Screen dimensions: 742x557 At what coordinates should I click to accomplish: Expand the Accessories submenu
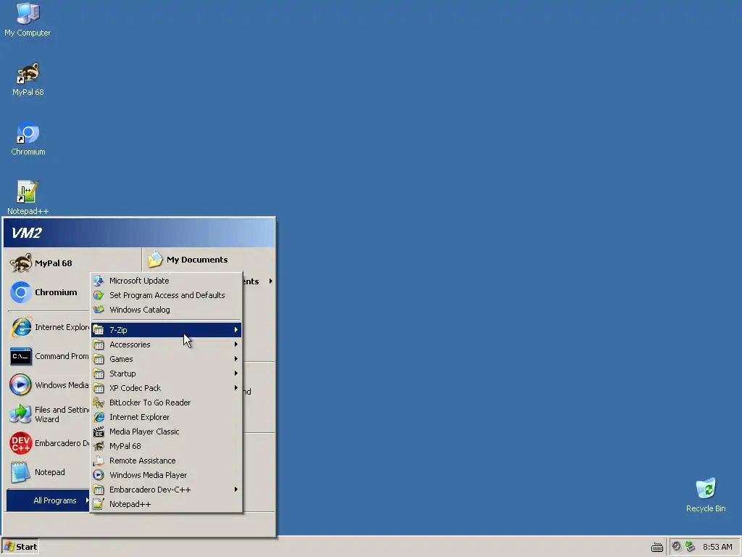166,344
